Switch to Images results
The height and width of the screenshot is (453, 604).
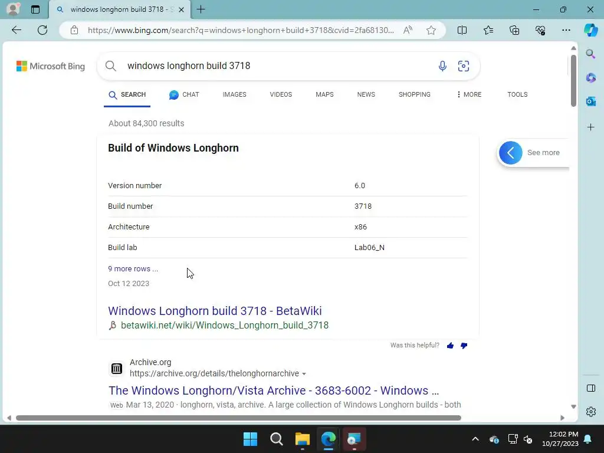[234, 95]
